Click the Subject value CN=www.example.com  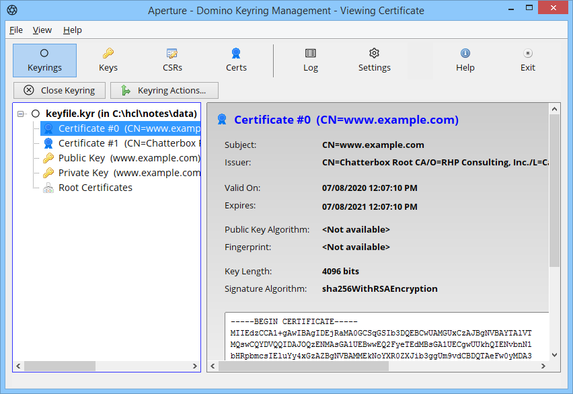[x=373, y=145]
